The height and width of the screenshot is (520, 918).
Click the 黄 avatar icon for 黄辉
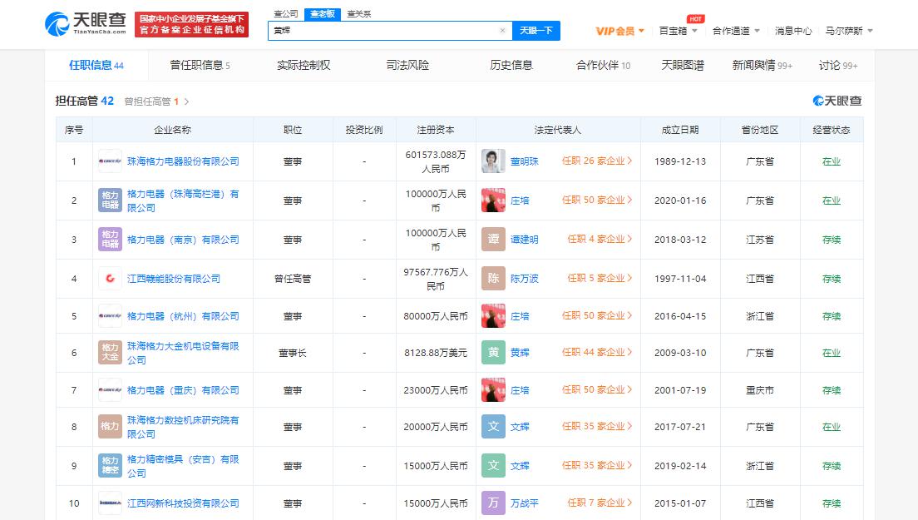[493, 353]
